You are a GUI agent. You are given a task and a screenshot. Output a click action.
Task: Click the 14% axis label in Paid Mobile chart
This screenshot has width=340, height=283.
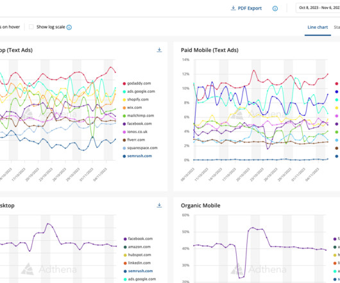(x=186, y=60)
